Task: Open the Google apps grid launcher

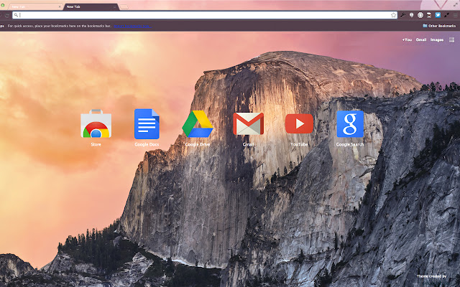Action: pos(452,40)
